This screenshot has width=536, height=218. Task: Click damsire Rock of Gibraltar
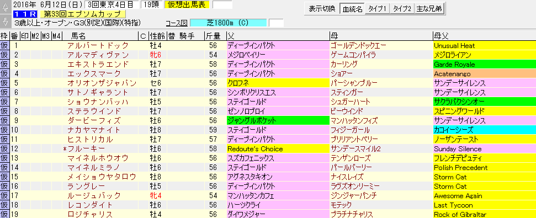484,215
